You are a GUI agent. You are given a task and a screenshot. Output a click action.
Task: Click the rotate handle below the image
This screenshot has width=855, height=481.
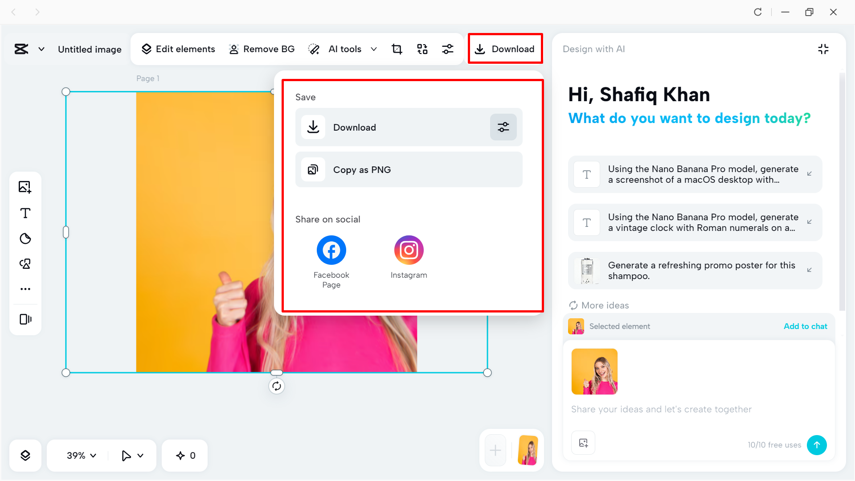pyautogui.click(x=277, y=386)
